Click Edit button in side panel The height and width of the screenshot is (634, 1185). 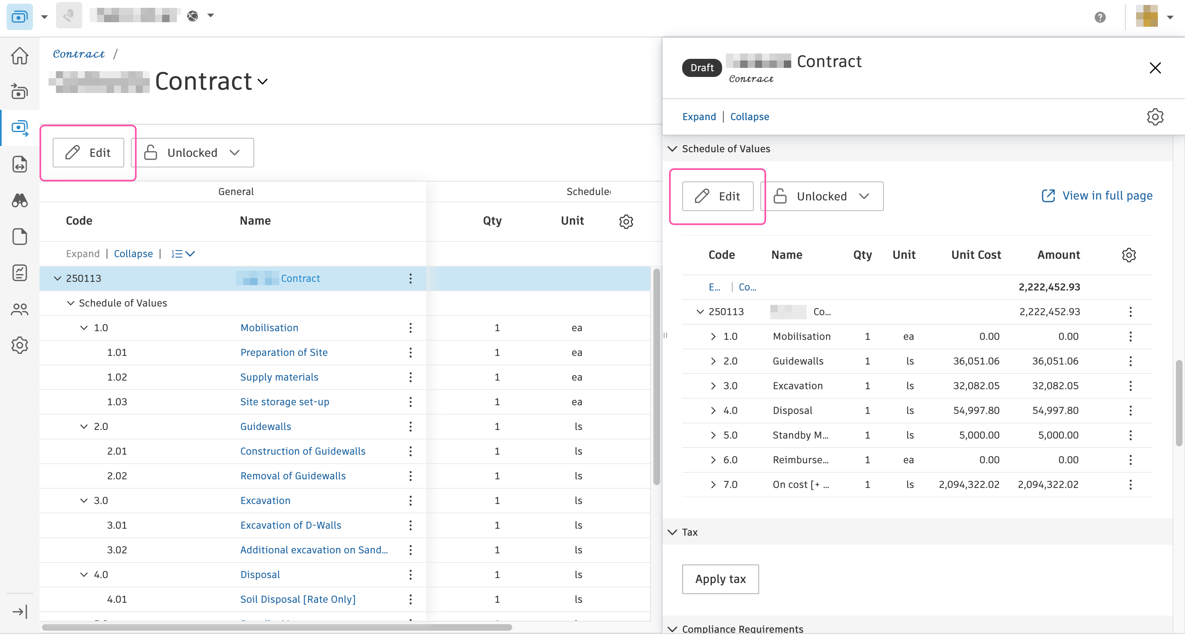[x=718, y=197]
